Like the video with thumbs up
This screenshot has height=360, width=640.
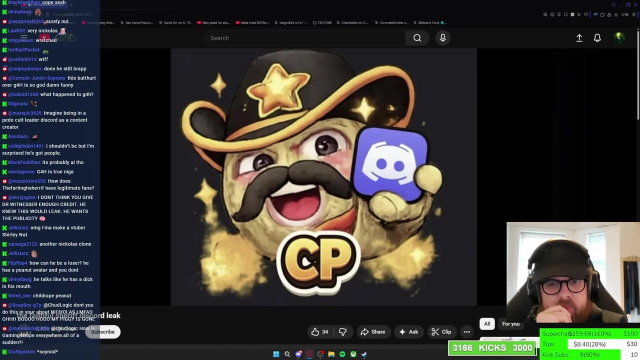320,331
